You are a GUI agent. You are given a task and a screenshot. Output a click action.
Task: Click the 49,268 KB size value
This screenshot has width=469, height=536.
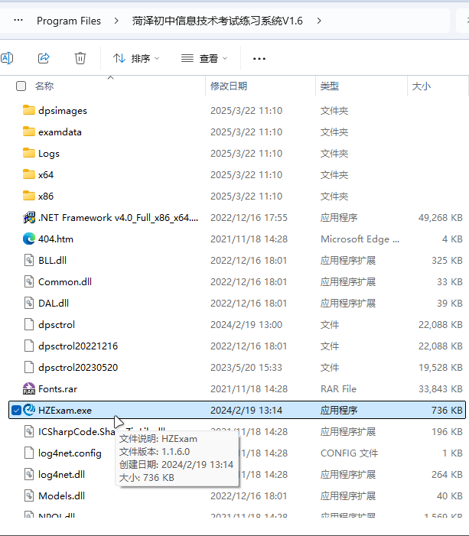[x=440, y=218]
